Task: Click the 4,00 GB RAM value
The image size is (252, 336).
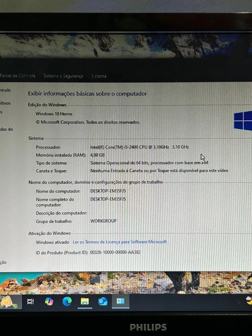Action: [97, 155]
